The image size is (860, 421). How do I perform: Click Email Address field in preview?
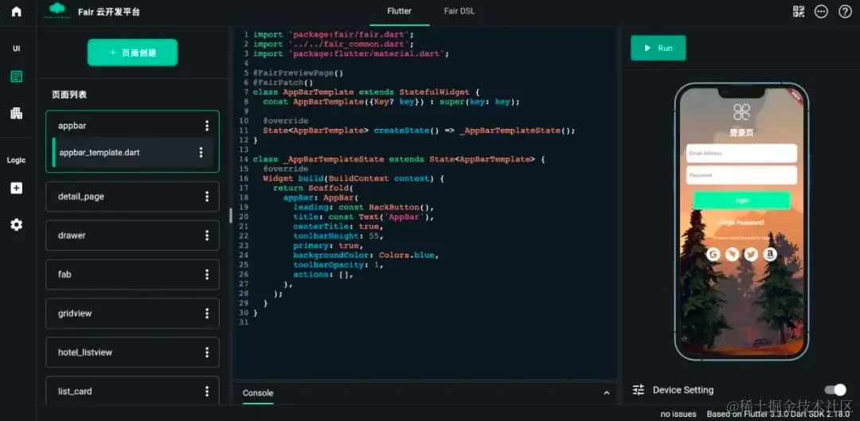[741, 154]
